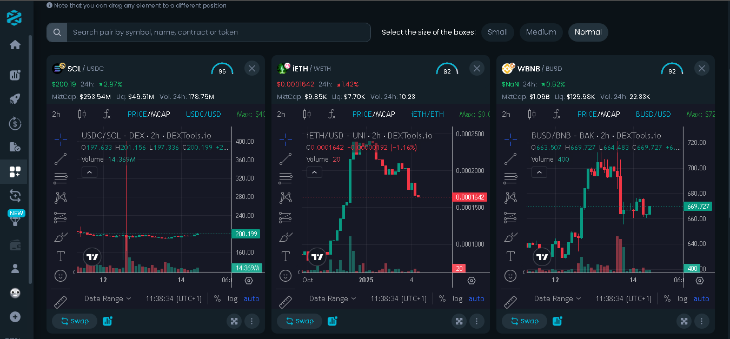Open Date Range dropdown on SOL chart
Screen dimensions: 730x339
108,298
